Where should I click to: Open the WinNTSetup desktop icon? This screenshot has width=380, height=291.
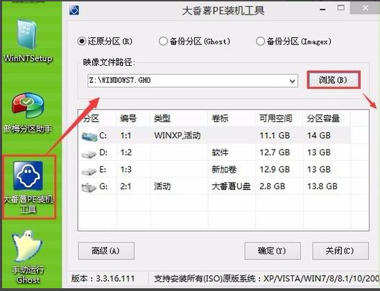click(x=27, y=41)
